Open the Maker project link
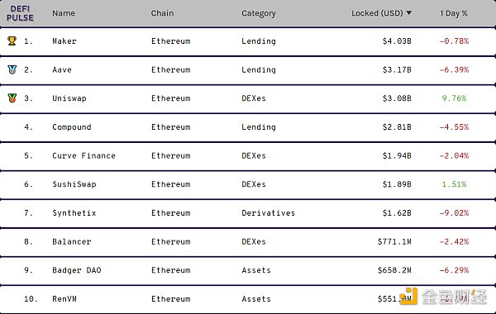Viewport: 496px width, 314px height. pos(64,41)
